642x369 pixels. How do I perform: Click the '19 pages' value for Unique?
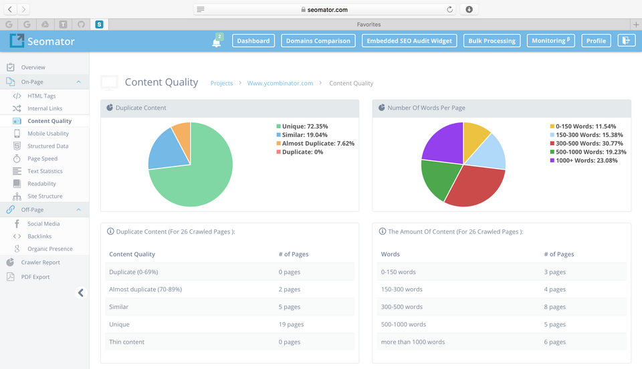291,324
